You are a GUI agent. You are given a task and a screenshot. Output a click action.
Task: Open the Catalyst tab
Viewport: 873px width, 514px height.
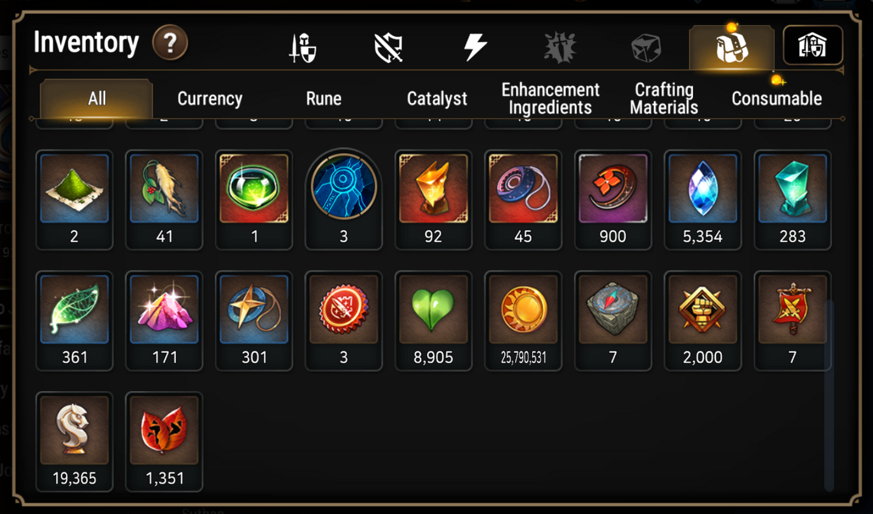(437, 99)
